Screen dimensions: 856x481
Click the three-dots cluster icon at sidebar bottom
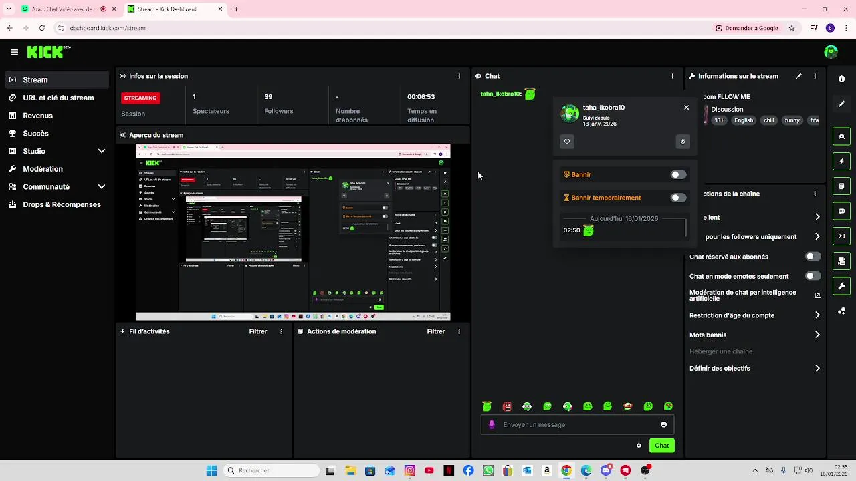coord(841,311)
